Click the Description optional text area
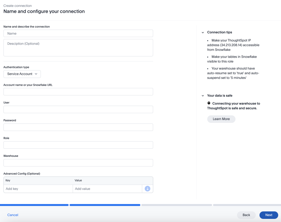281x222 pixels. [78, 47]
